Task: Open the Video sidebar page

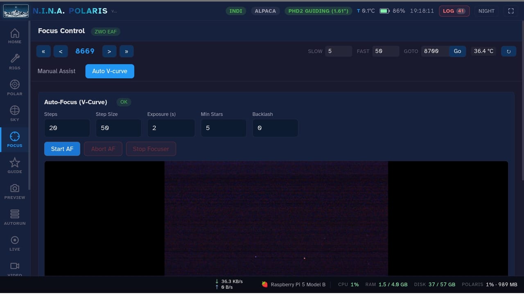Action: 15,269
